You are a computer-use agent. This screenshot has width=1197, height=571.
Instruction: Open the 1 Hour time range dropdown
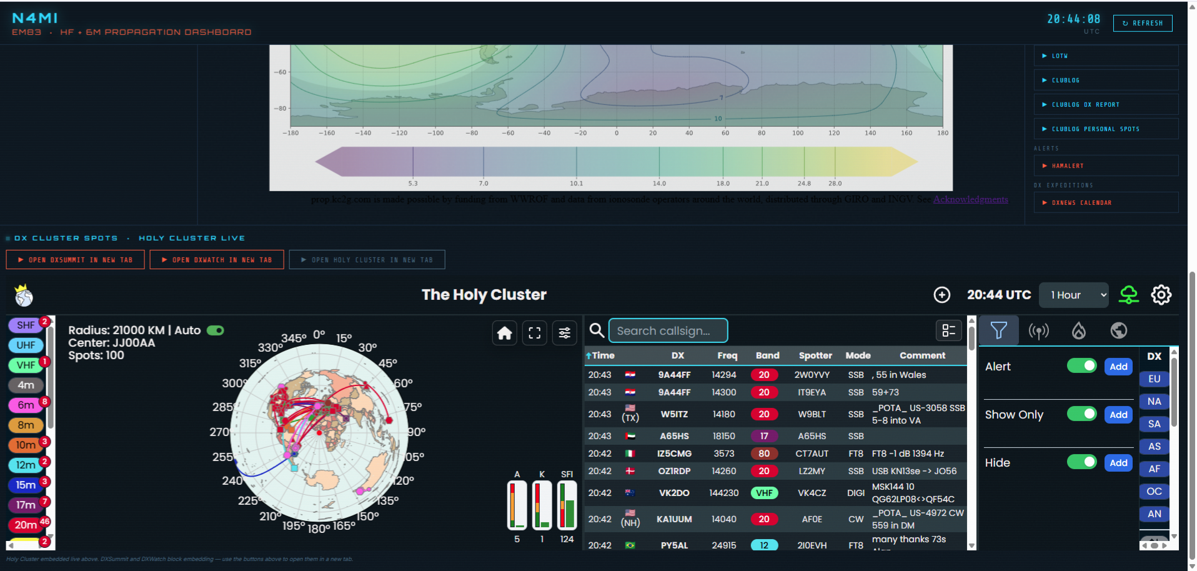tap(1073, 295)
